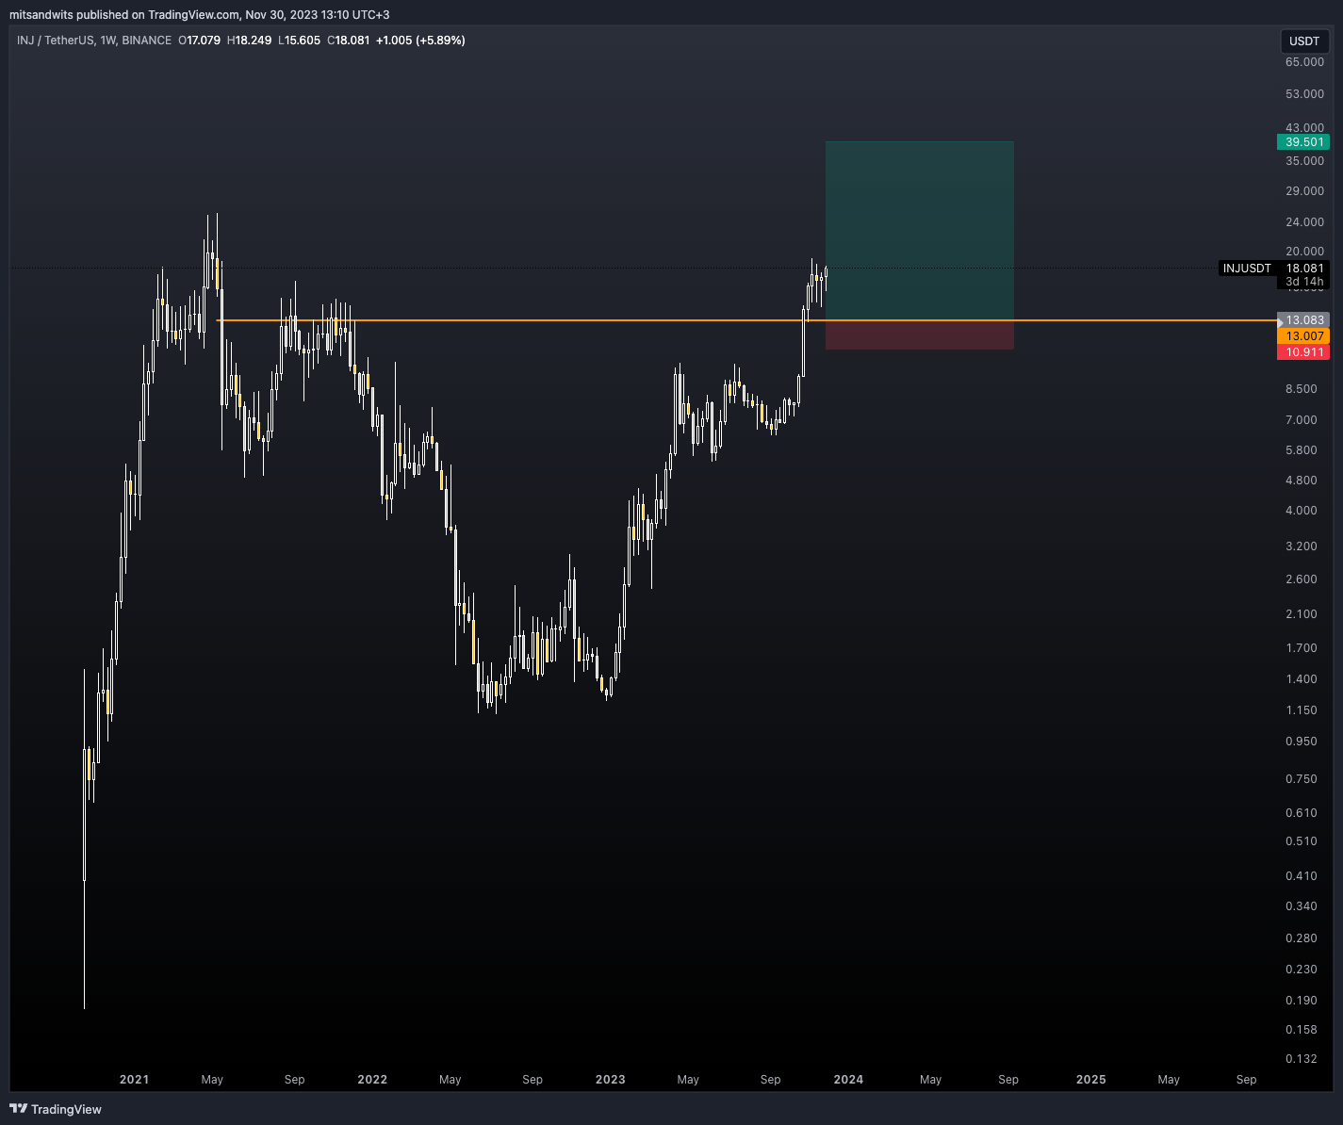The width and height of the screenshot is (1343, 1125).
Task: Click the red 10.911 stop price label
Action: click(x=1303, y=352)
